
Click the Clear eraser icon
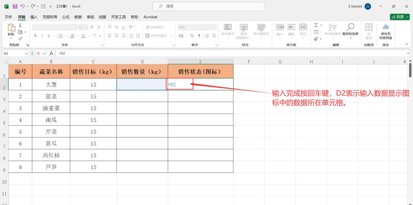click(x=316, y=39)
